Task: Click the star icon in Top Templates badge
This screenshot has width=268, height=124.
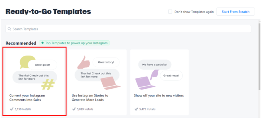Action: pyautogui.click(x=42, y=43)
